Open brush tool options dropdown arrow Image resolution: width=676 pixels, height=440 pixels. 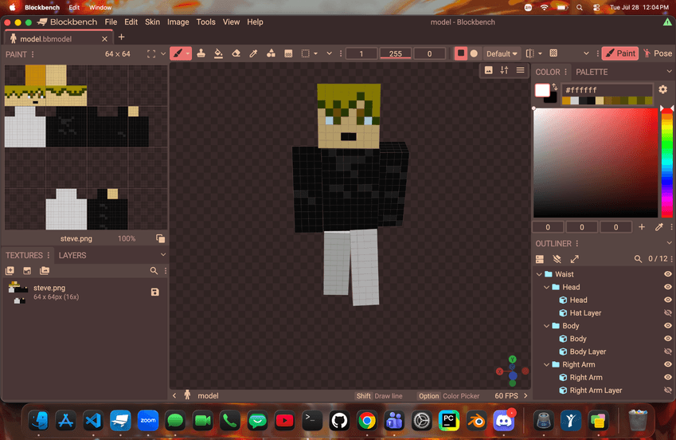188,53
